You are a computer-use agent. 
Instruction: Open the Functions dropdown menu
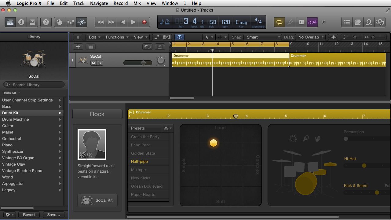coord(117,37)
